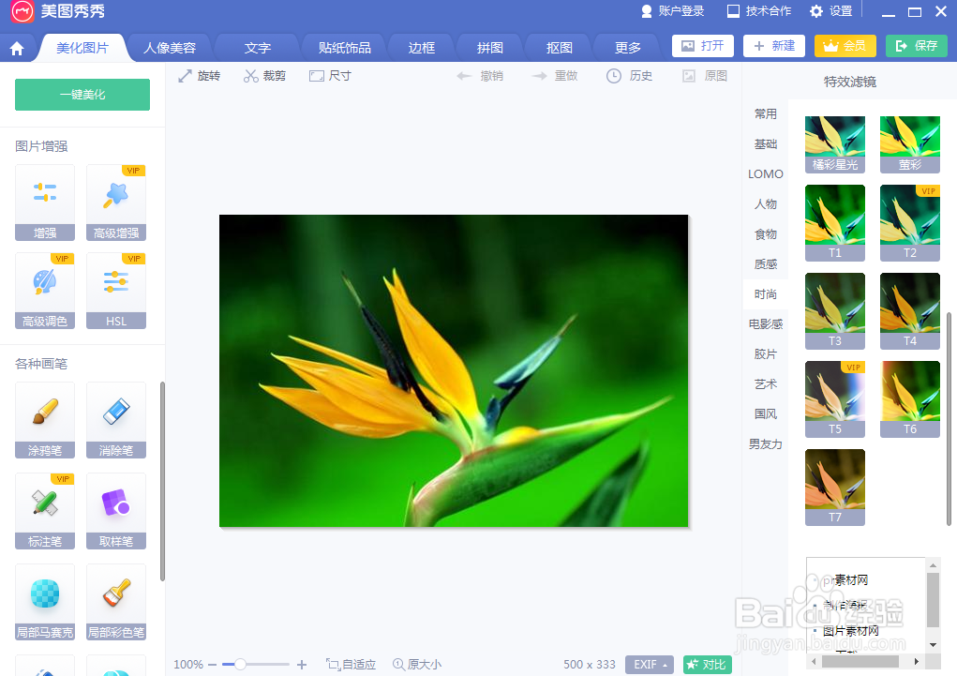Select the 消除笔 eraser pen

116,420
